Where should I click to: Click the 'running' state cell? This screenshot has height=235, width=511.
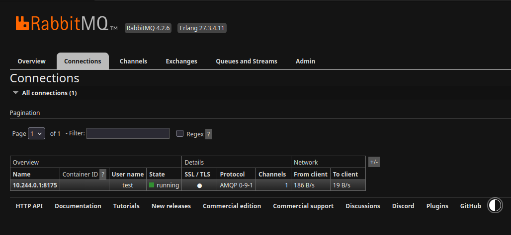pos(164,185)
